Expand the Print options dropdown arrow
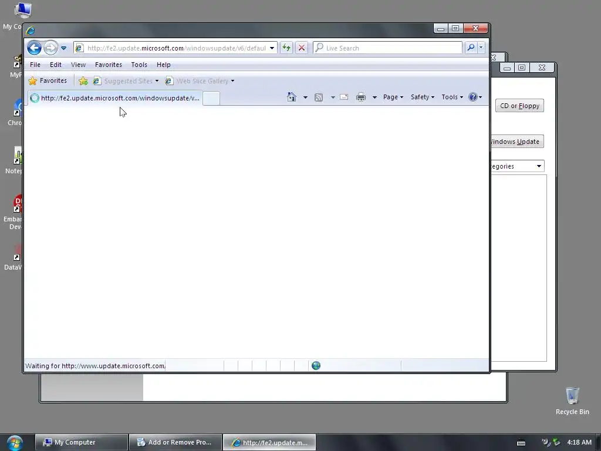The width and height of the screenshot is (601, 451). coord(374,97)
